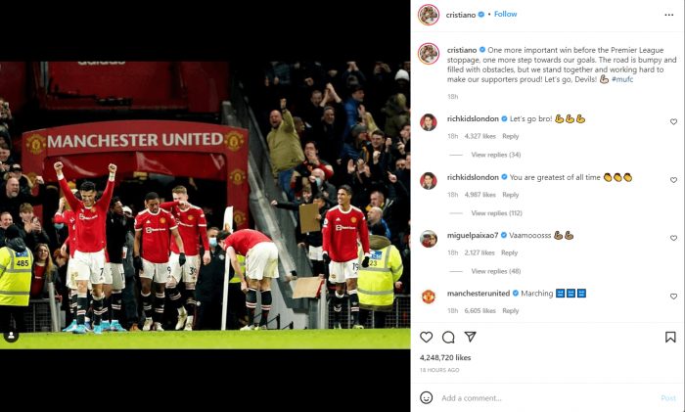This screenshot has height=412, width=685.
Task: Open manchesterunited profile avatar
Action: (429, 297)
